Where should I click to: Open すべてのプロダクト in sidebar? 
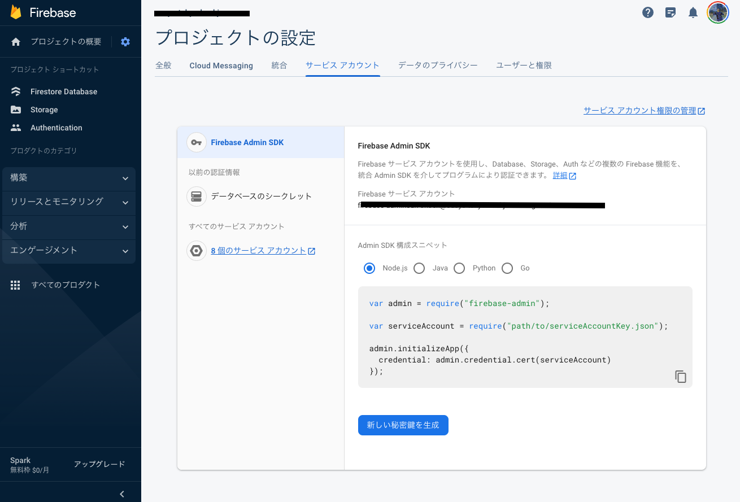tap(66, 285)
